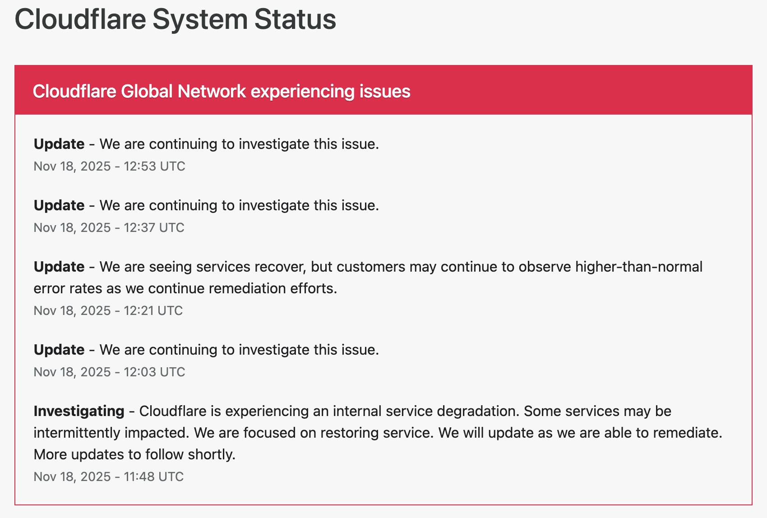The height and width of the screenshot is (518, 767).
Task: Click the "error rates as we continue remediation efforts" line
Action: coord(185,288)
